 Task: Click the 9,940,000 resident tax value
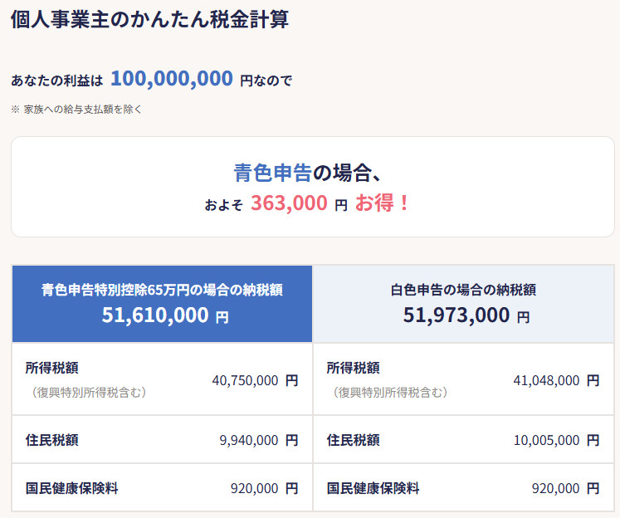249,440
